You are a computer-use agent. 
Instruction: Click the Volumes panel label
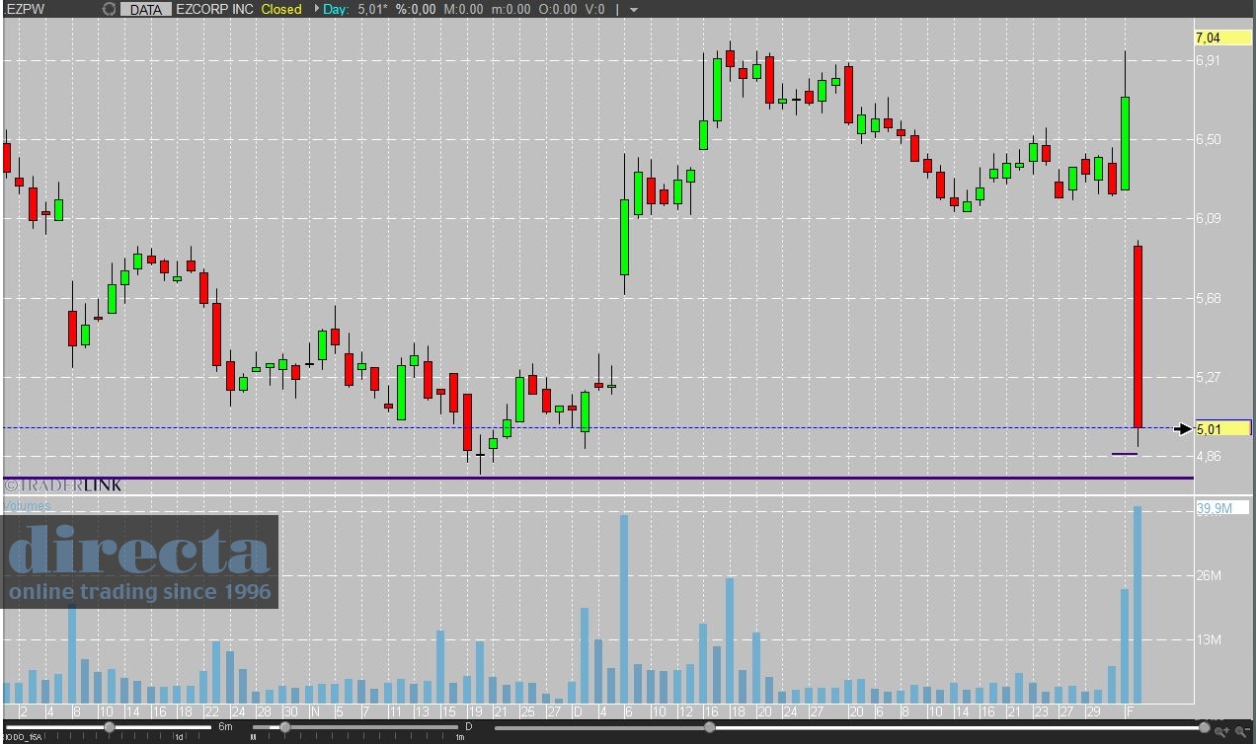27,505
